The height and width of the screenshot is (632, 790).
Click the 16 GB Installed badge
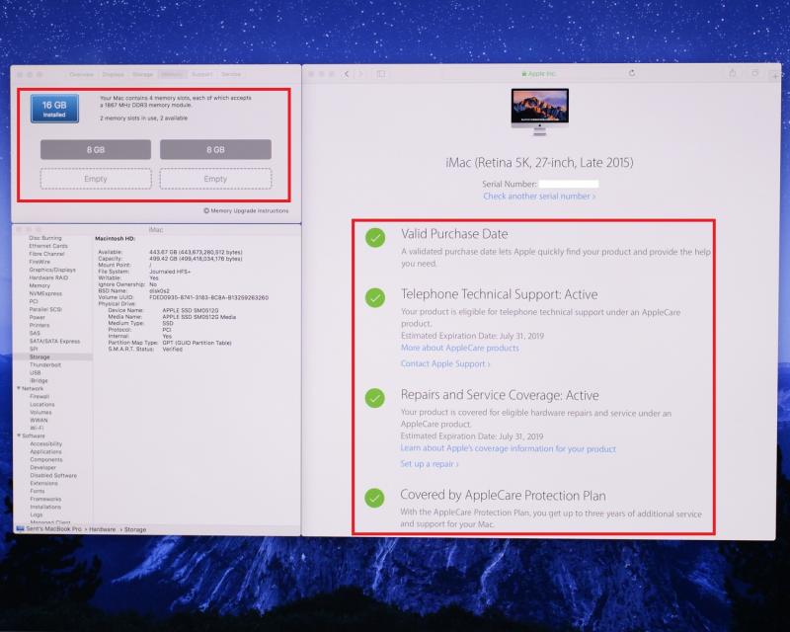54,109
